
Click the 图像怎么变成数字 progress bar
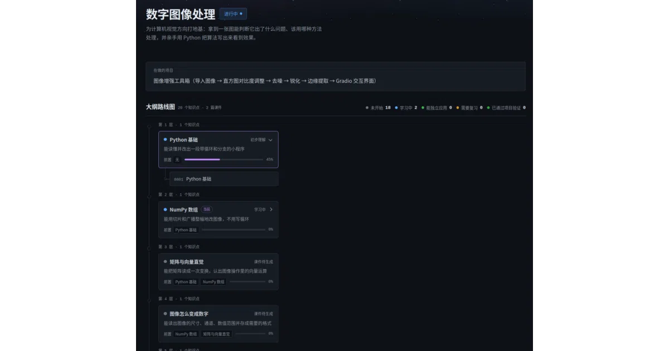pos(250,334)
